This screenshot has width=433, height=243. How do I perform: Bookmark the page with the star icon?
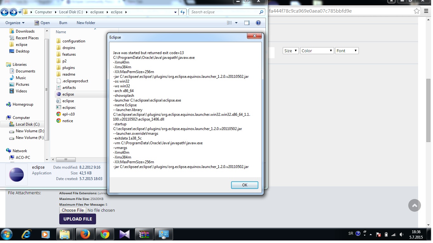point(417,11)
